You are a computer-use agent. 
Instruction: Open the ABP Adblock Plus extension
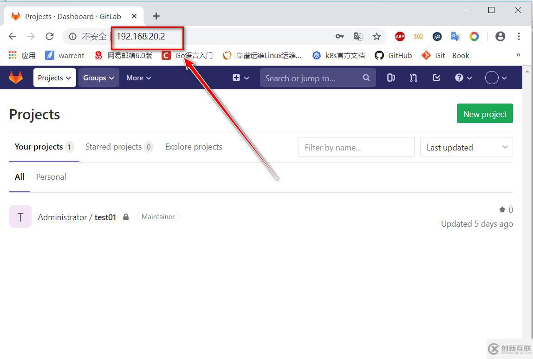click(x=400, y=36)
